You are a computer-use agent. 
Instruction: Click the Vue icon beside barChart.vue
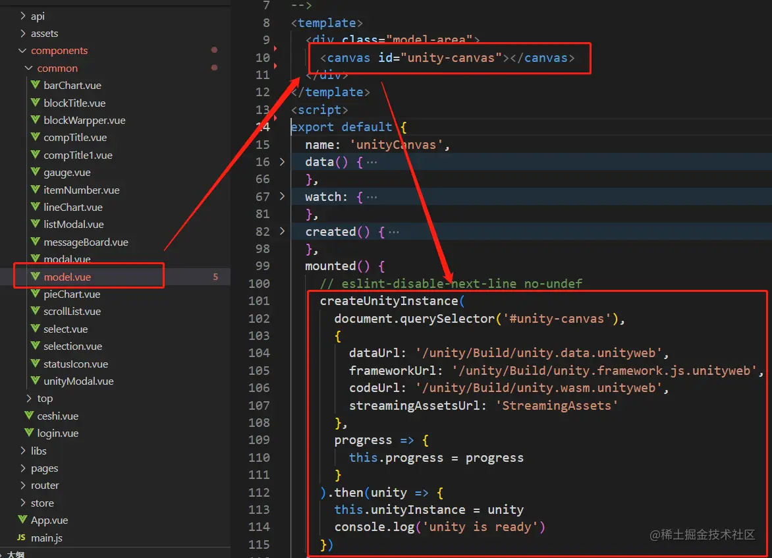(36, 85)
